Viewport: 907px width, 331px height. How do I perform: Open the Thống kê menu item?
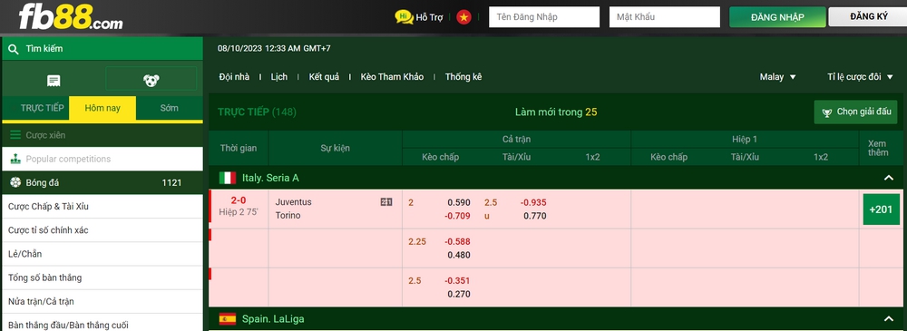point(463,77)
